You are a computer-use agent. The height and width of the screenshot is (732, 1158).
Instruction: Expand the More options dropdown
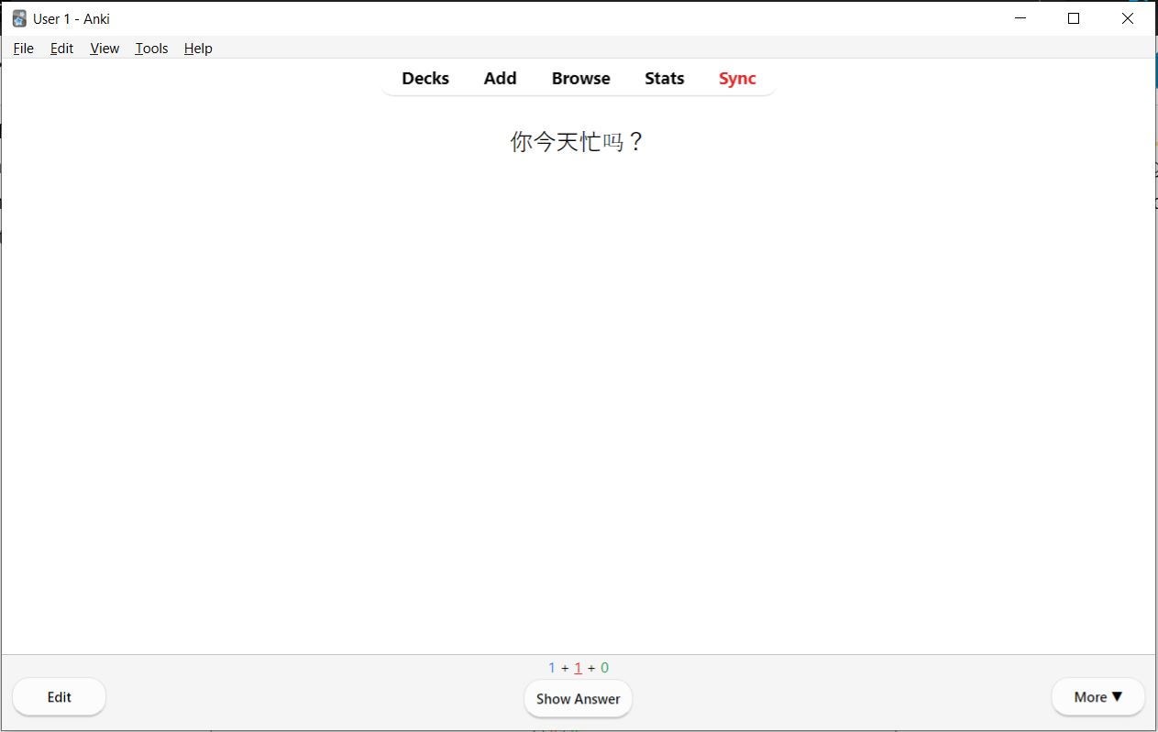pyautogui.click(x=1098, y=697)
